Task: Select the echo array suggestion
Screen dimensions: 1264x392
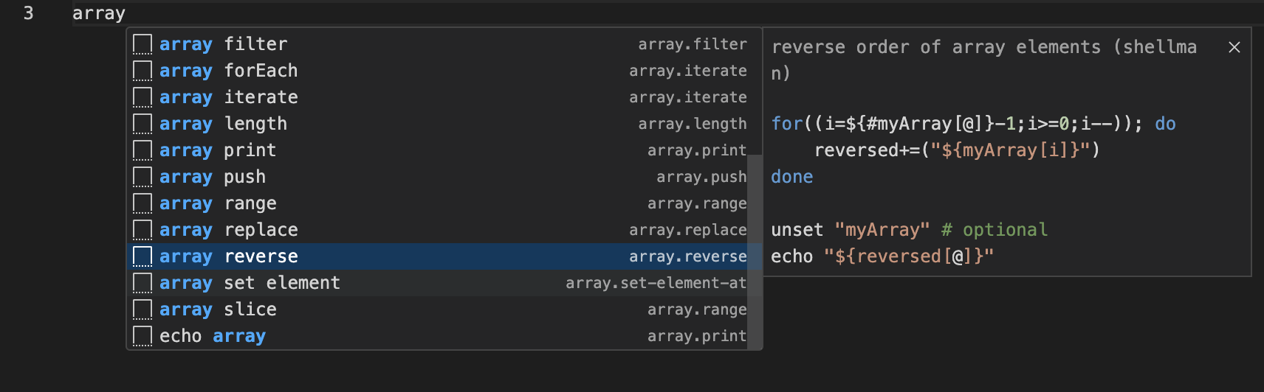Action: coord(444,336)
